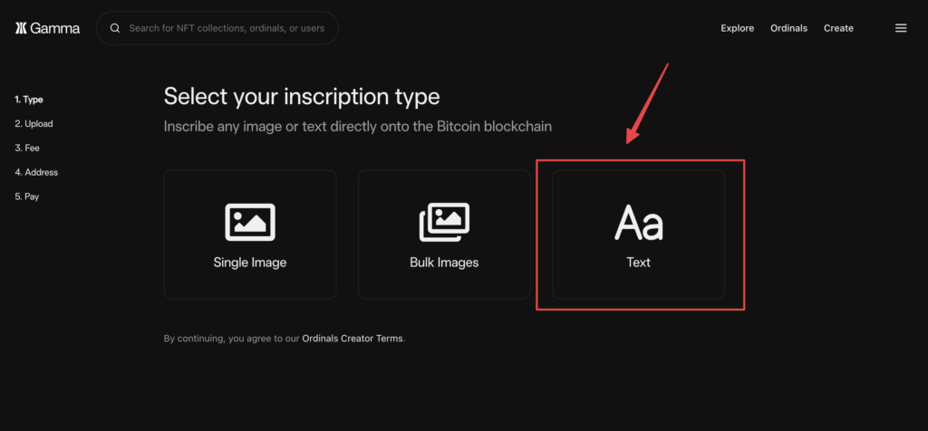This screenshot has width=928, height=431.
Task: Click the Single Image picture icon
Action: point(250,223)
